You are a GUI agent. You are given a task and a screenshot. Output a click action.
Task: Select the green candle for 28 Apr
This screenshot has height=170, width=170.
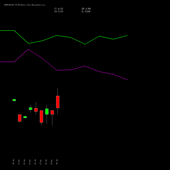tap(47, 112)
